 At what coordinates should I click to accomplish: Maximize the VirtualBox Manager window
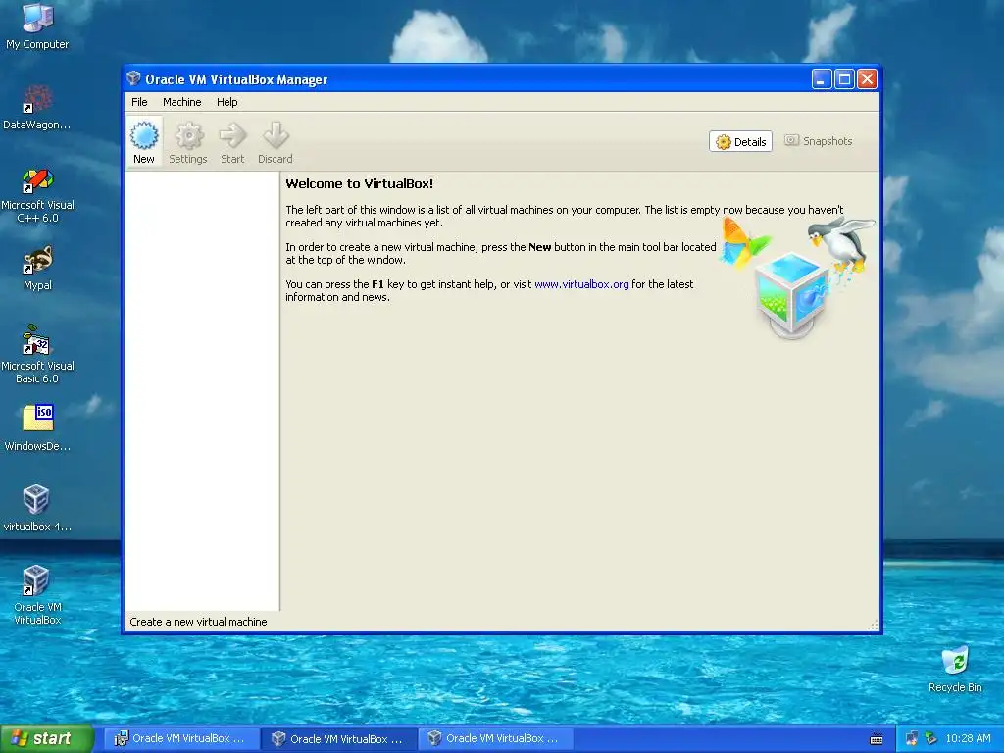844,78
